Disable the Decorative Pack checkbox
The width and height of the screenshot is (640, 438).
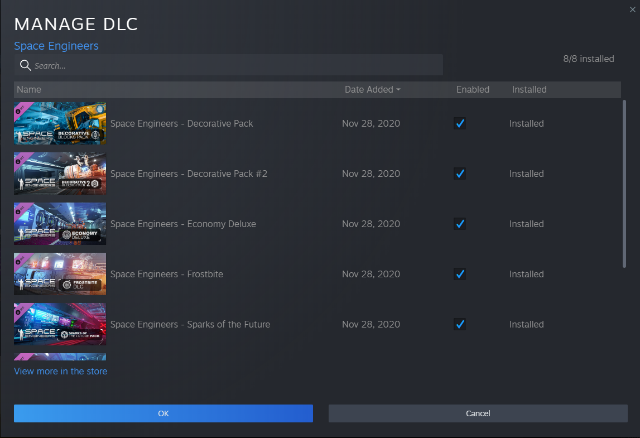tap(460, 123)
